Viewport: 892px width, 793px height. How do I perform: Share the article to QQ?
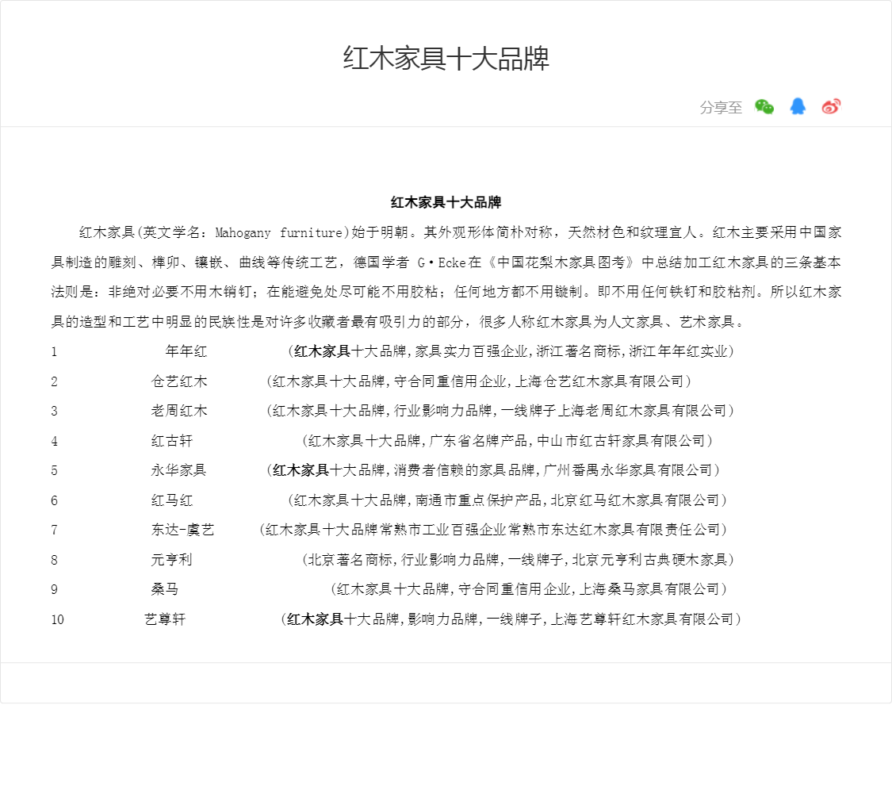(798, 106)
